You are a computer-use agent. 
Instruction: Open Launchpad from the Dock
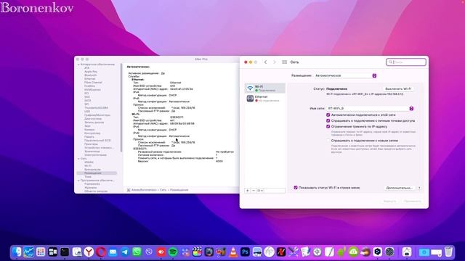[41, 252]
